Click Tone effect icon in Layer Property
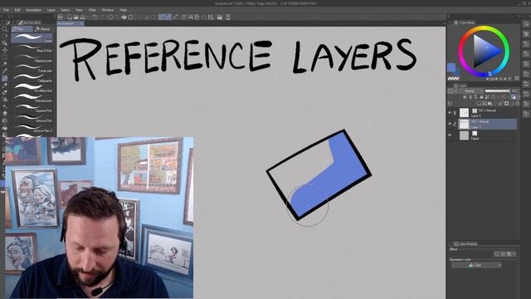This screenshot has width=531, height=299. coord(503,254)
